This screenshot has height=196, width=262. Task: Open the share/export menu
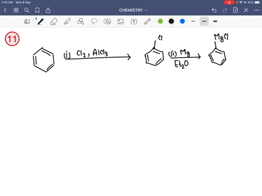(x=48, y=10)
